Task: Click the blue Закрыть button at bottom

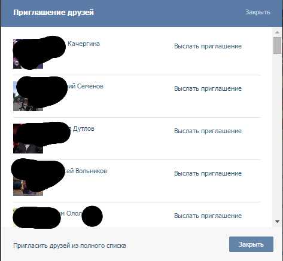Action: 251,244
